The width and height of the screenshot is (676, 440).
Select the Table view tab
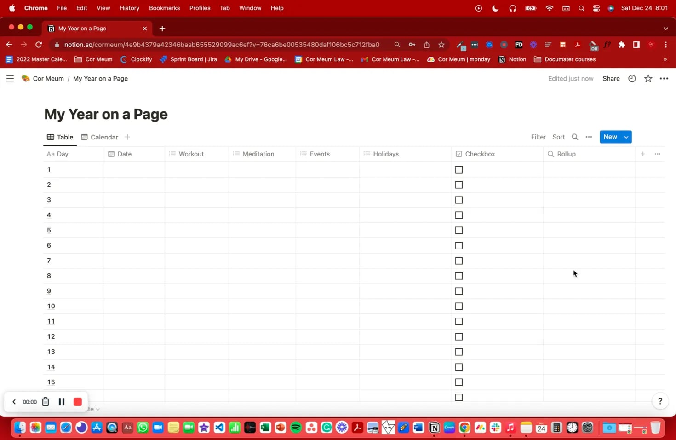[x=60, y=137]
